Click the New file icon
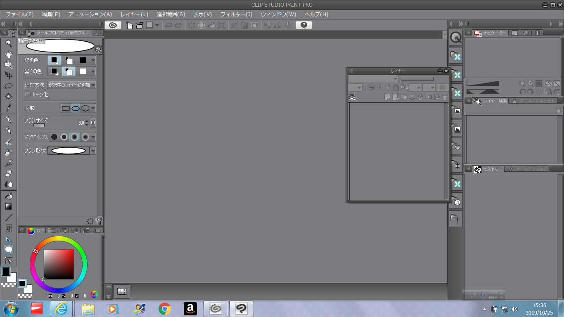The height and width of the screenshot is (317, 564). (129, 25)
